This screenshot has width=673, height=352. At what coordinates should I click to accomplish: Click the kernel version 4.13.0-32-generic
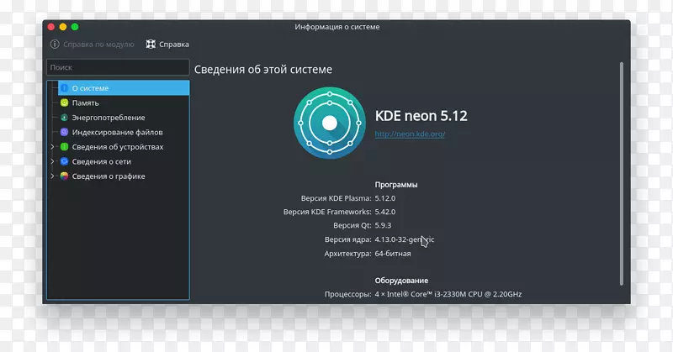[405, 239]
